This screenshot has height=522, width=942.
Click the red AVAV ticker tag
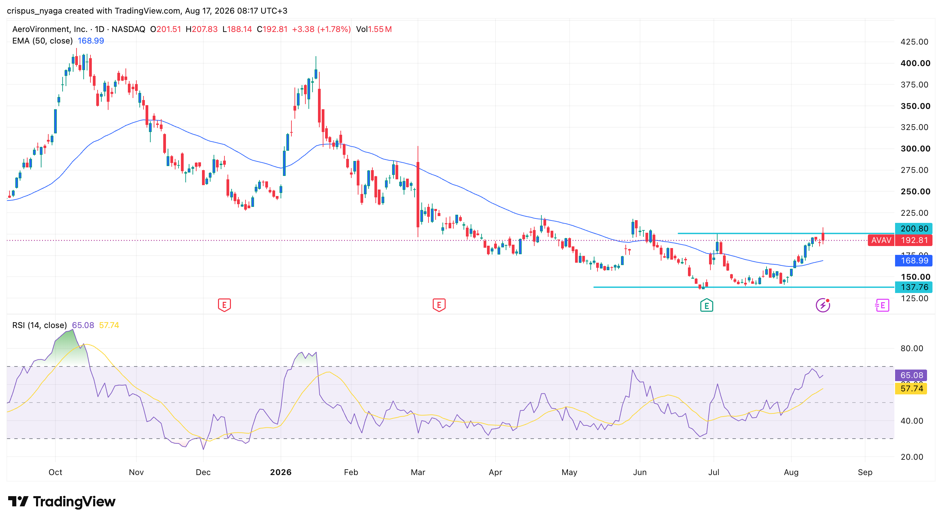coord(881,240)
